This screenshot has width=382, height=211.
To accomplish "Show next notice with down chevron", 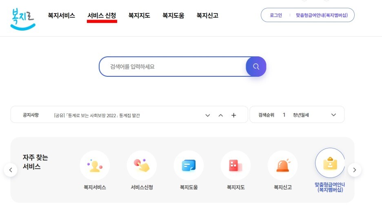I will [x=208, y=115].
